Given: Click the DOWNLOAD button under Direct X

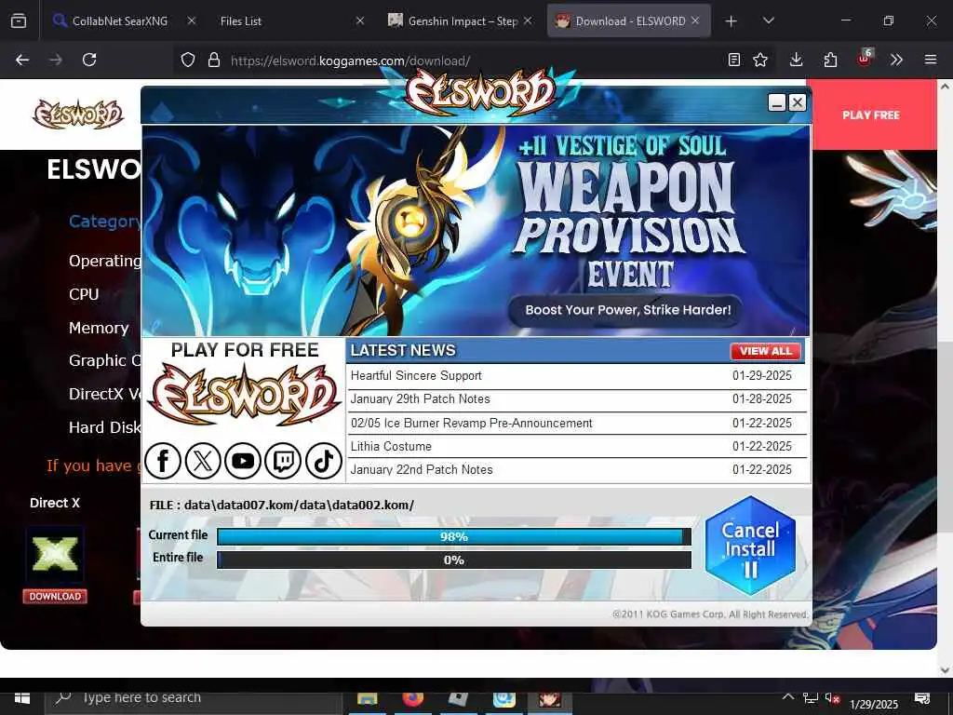Looking at the screenshot, I should coord(55,597).
